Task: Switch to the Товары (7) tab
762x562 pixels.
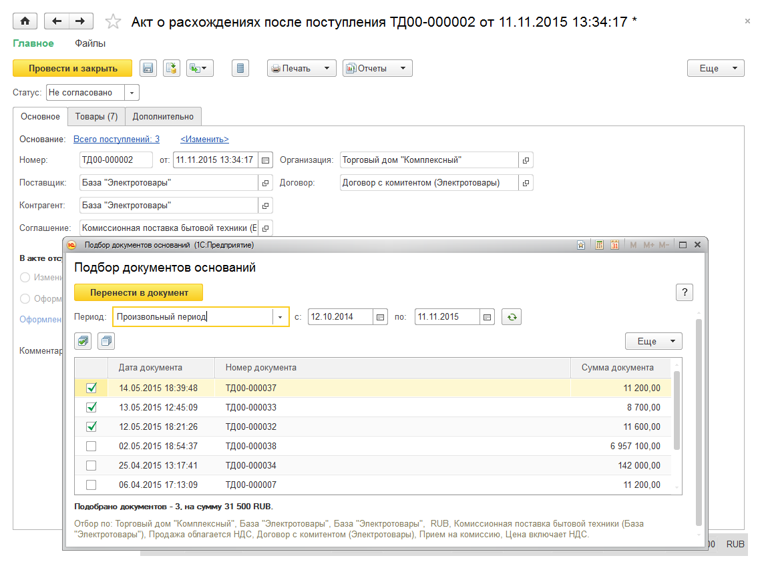Action: tap(96, 116)
